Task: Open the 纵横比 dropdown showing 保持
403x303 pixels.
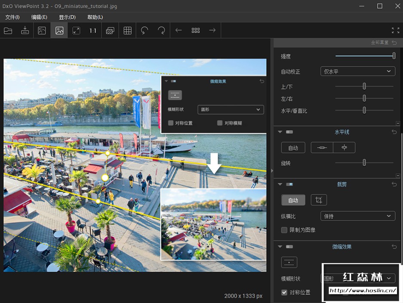Action: 357,216
